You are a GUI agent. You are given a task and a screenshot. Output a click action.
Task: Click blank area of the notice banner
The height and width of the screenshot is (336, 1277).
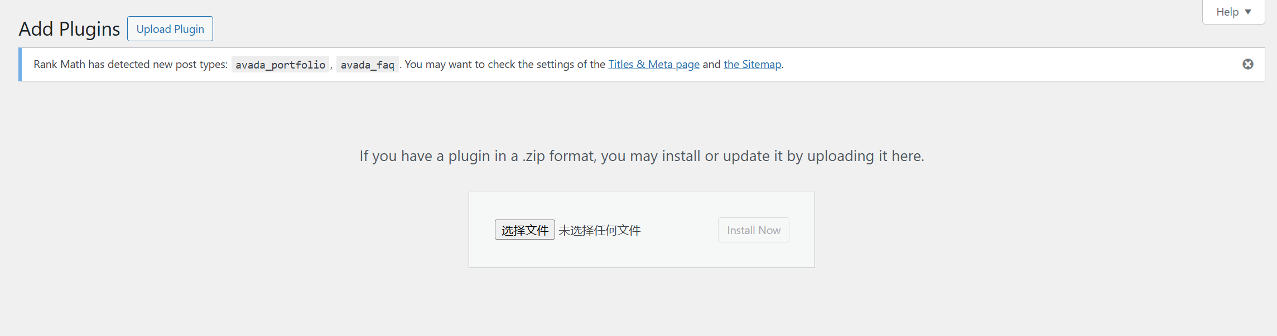point(1004,64)
